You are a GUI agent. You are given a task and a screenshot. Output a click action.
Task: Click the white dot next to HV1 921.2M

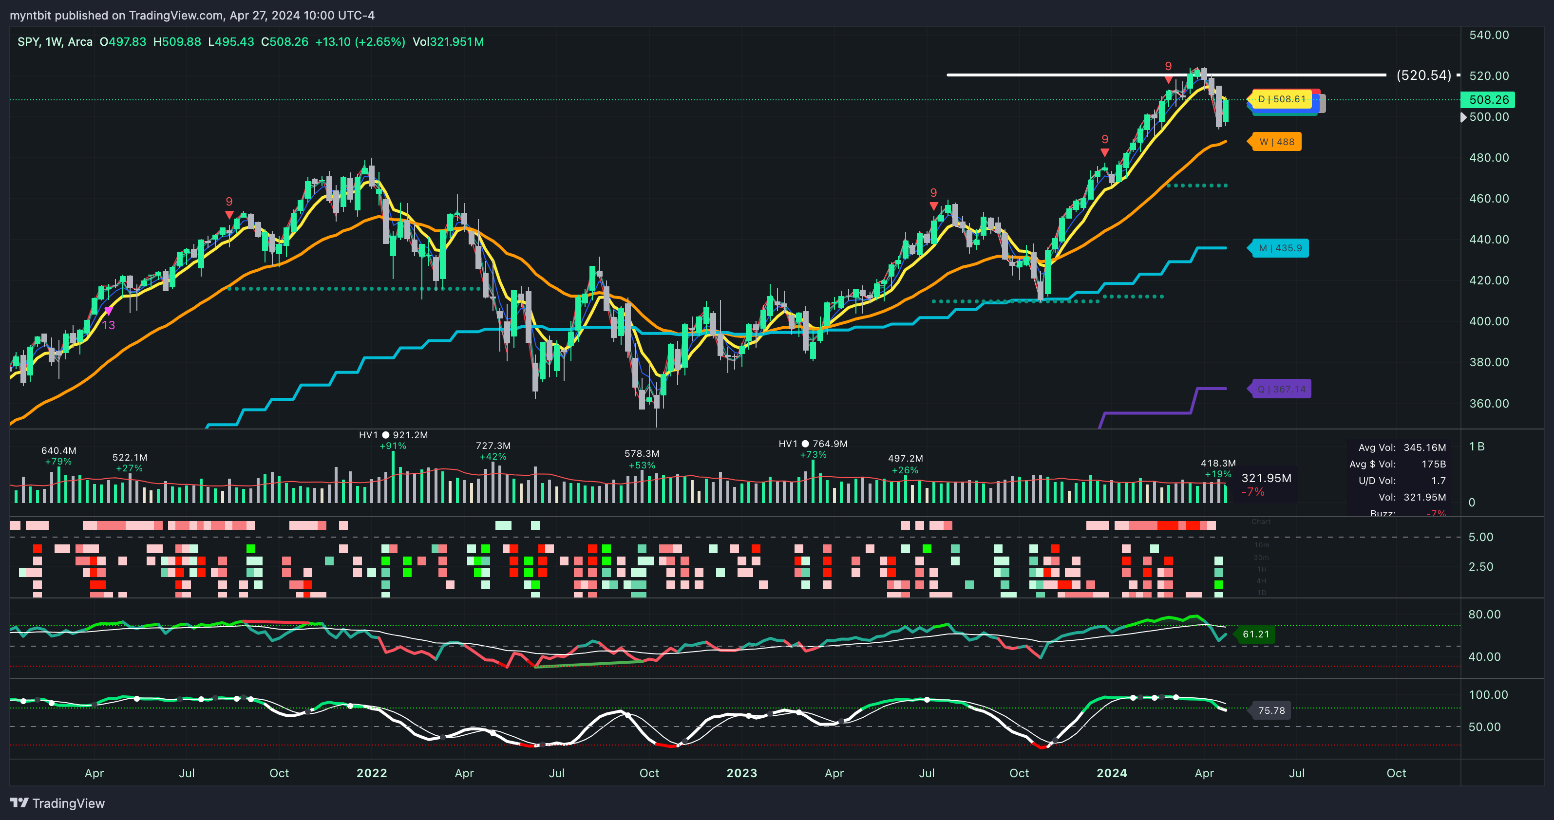click(x=385, y=435)
